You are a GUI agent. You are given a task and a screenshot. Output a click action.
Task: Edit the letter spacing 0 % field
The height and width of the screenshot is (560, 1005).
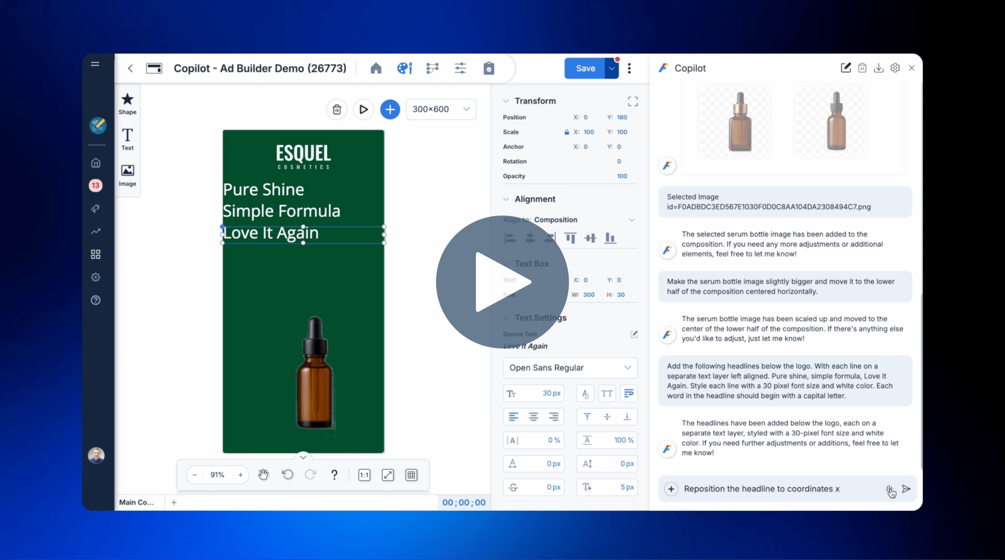click(533, 440)
